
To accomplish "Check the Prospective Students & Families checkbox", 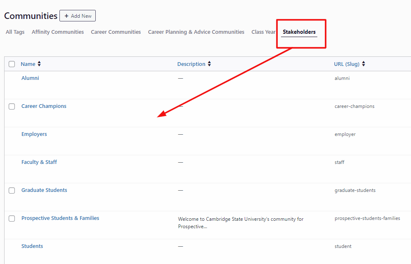I will [12, 218].
